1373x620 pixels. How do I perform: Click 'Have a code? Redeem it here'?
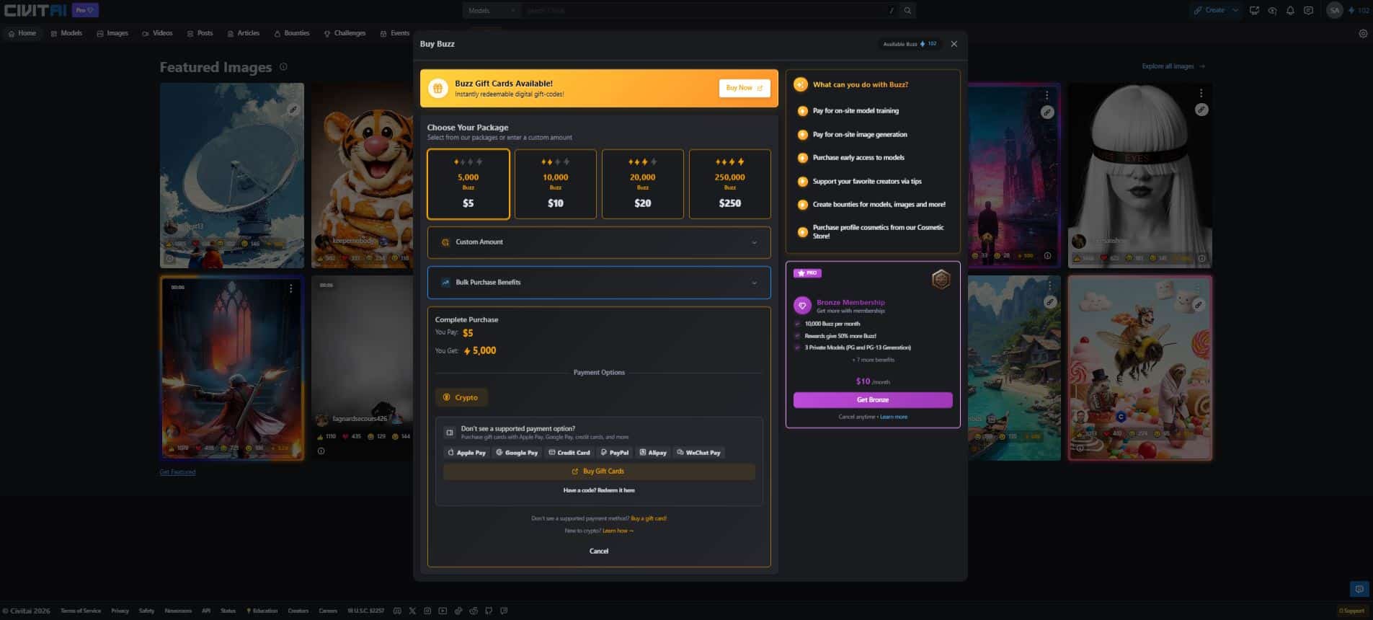[x=599, y=490]
